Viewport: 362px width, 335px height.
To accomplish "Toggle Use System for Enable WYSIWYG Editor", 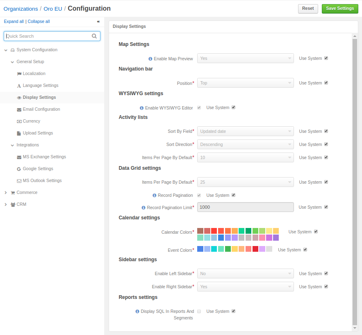I will 233,107.
